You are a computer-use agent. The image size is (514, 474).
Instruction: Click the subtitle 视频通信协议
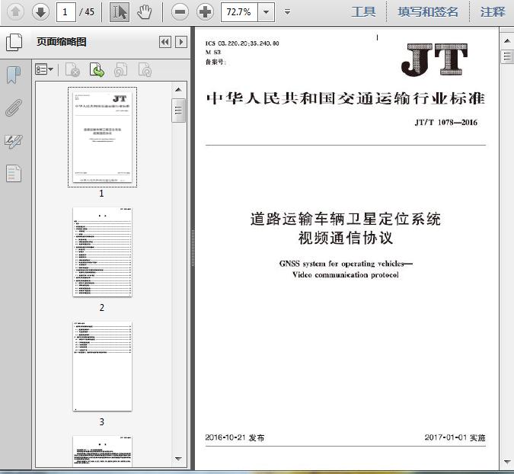[x=346, y=238]
